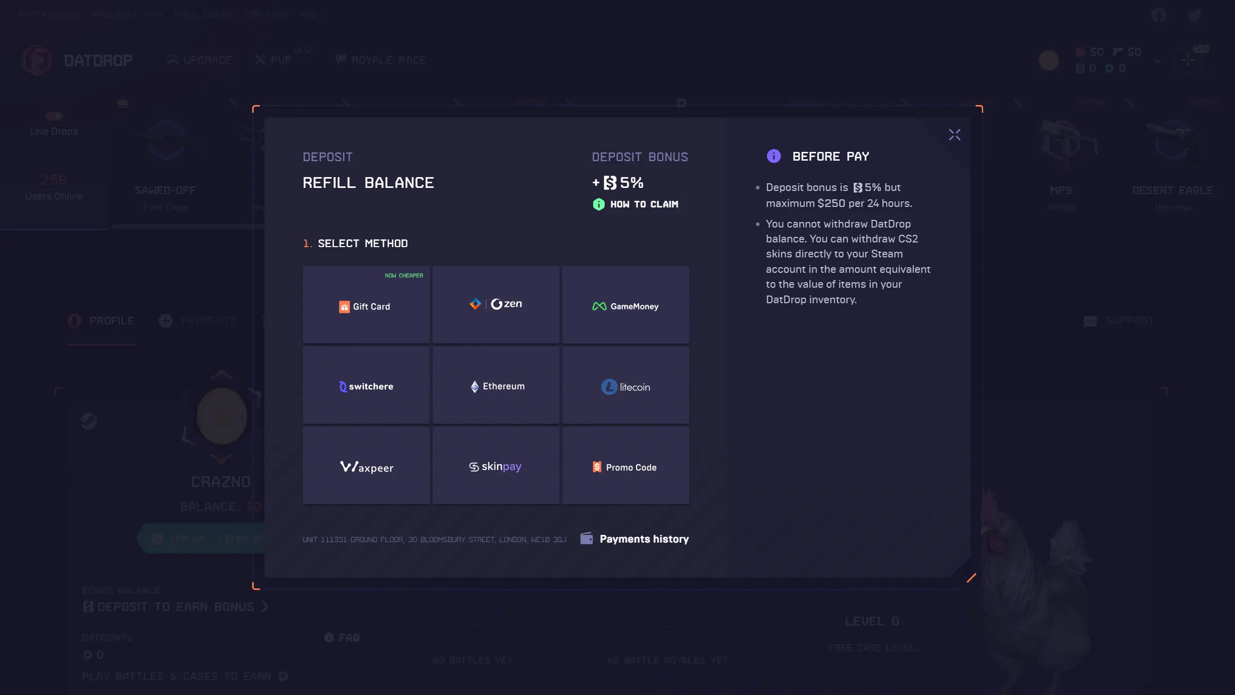This screenshot has height=695, width=1235.
Task: Choose the Waxpeer deposit method
Action: (366, 465)
